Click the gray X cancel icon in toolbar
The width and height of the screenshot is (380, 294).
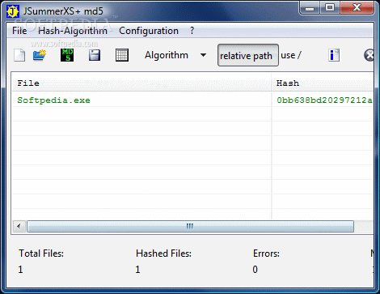(x=369, y=55)
